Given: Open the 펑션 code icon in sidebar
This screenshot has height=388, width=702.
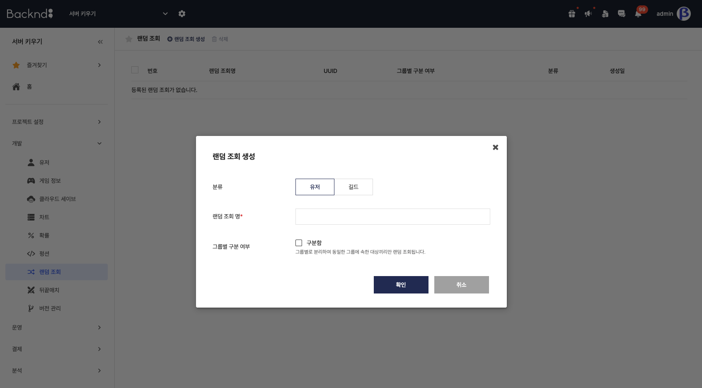Looking at the screenshot, I should click(x=31, y=253).
